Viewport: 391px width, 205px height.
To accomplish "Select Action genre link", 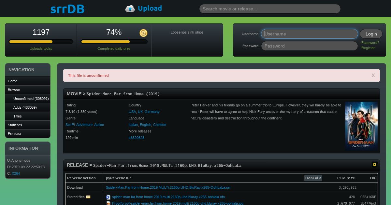I will 99,125.
